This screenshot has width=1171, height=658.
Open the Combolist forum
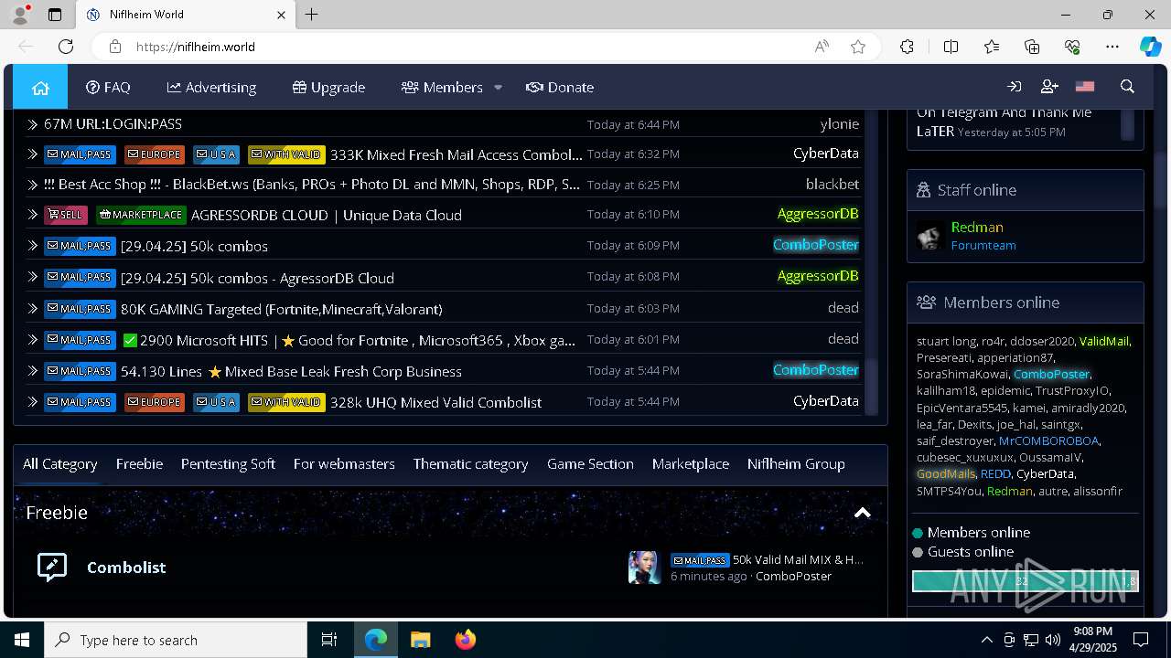(x=126, y=568)
